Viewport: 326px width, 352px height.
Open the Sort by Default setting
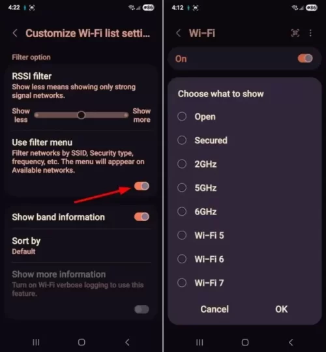pyautogui.click(x=81, y=246)
